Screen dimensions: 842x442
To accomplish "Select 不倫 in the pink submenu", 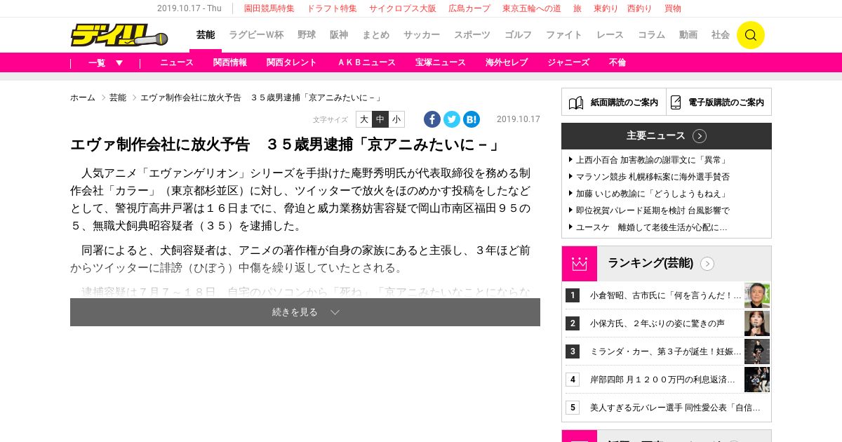I will 617,62.
